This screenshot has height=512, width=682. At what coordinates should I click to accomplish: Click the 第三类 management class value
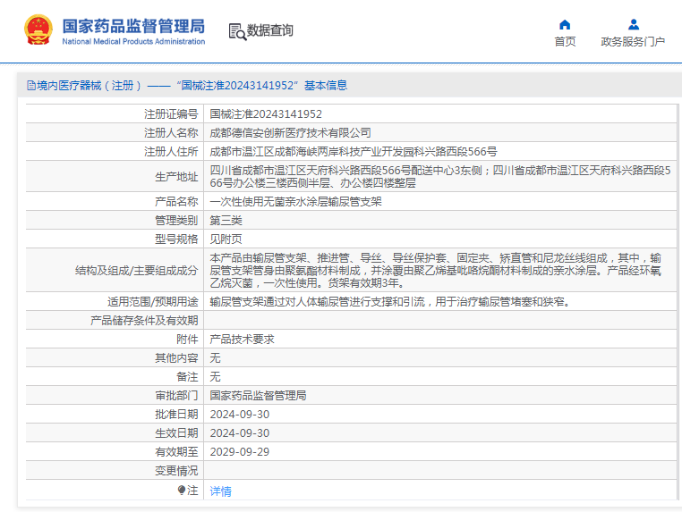pyautogui.click(x=226, y=220)
